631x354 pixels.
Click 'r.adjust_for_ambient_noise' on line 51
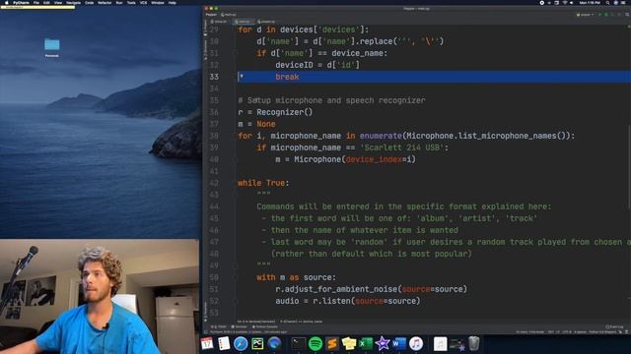(x=336, y=289)
